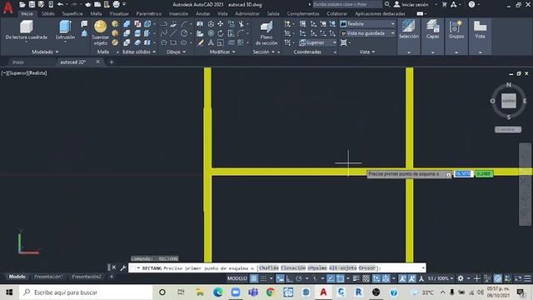
Task: Click the Suavizar objeto mesh tool
Action: pos(100,32)
